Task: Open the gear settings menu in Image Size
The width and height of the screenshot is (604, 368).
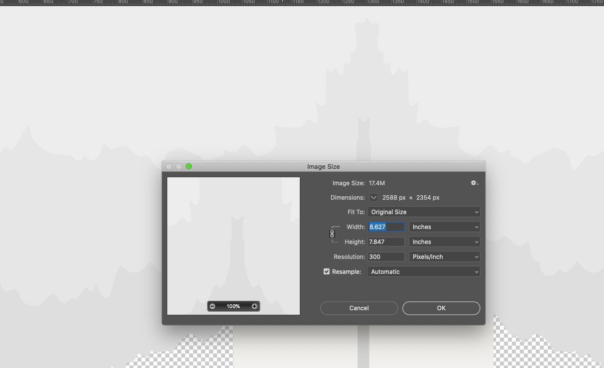Action: pyautogui.click(x=475, y=183)
